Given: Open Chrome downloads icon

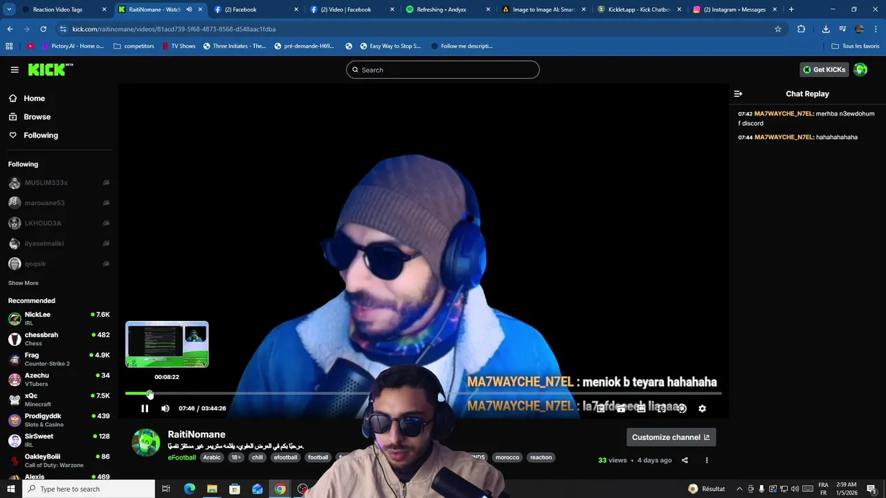Looking at the screenshot, I should [x=826, y=29].
